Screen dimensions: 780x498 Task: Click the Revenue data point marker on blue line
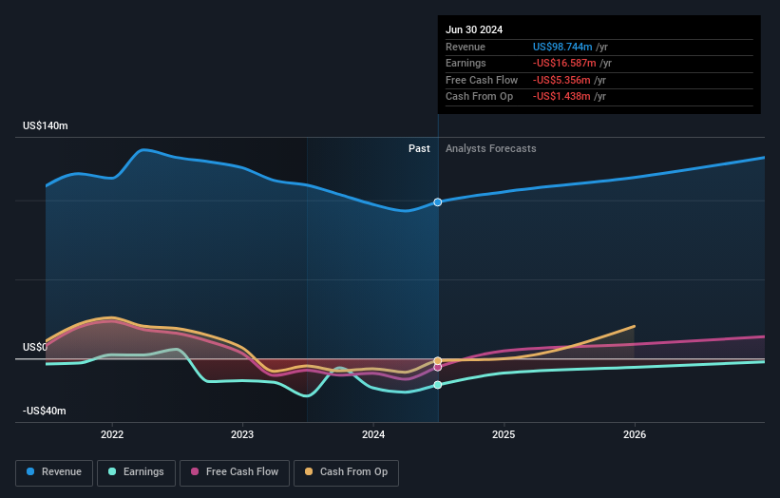[438, 202]
